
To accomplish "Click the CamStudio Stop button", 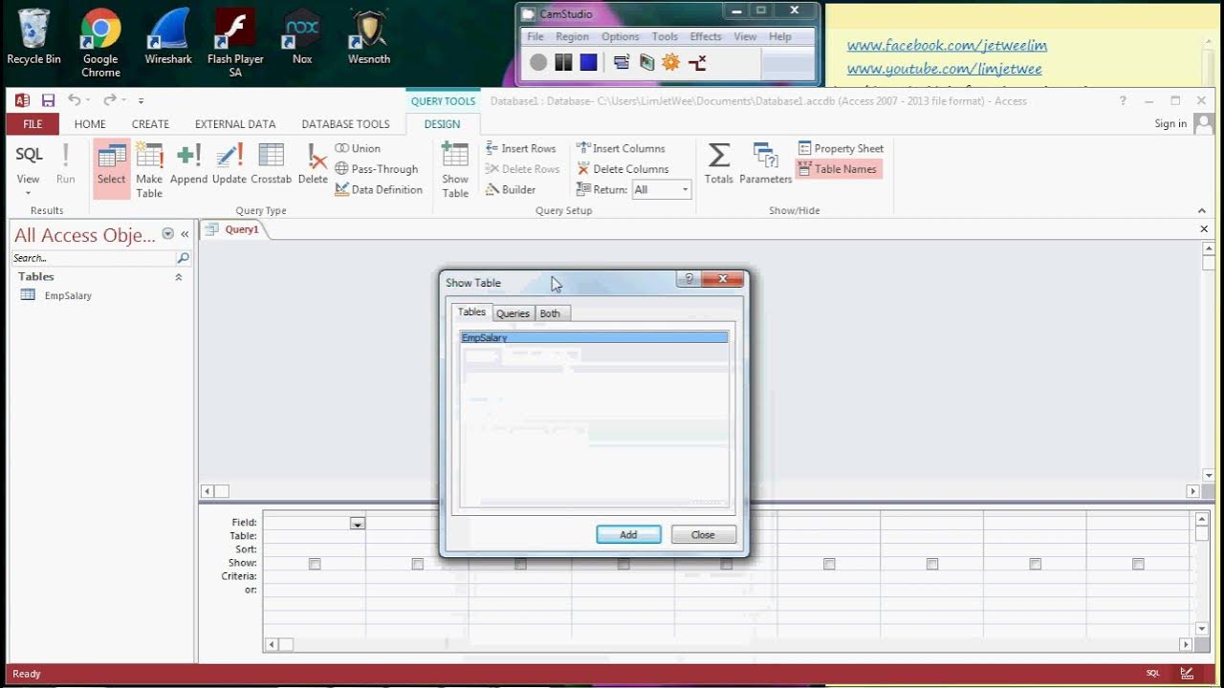I will click(589, 62).
